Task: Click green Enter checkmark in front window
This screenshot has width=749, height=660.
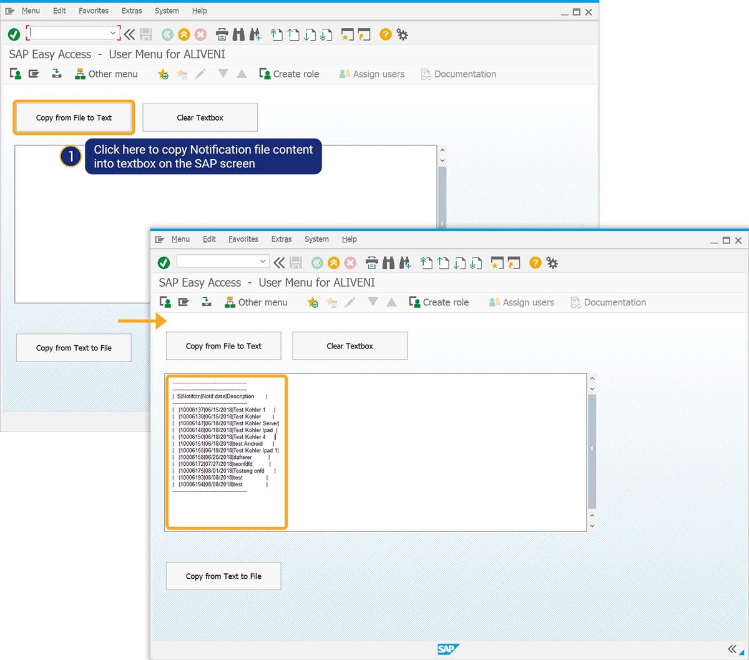Action: [164, 263]
